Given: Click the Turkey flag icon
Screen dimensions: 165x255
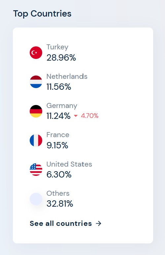Looking at the screenshot, I should (x=36, y=53).
